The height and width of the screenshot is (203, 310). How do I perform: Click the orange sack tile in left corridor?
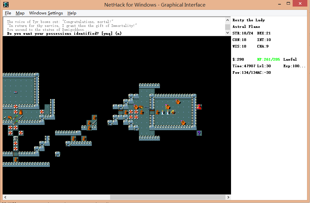[21, 112]
